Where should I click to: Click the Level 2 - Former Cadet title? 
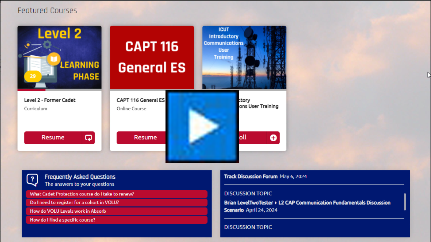coord(50,100)
